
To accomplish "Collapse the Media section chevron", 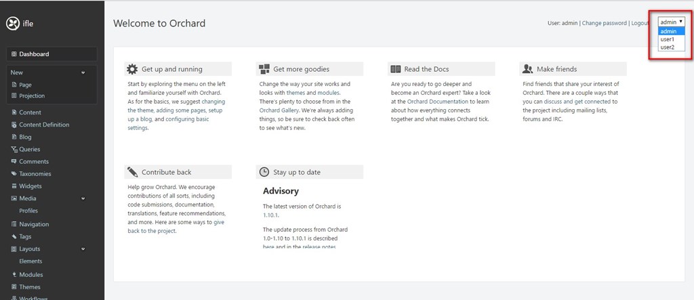I will [83, 198].
